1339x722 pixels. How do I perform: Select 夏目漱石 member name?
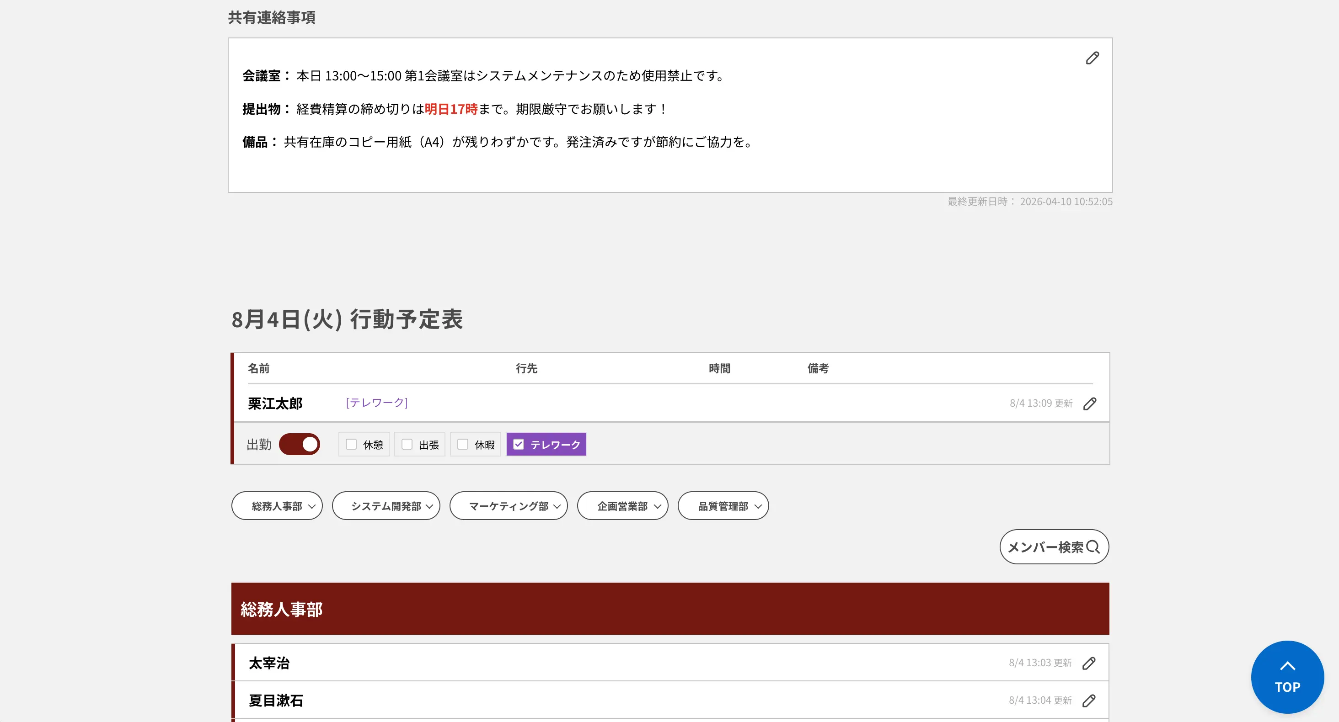tap(276, 701)
